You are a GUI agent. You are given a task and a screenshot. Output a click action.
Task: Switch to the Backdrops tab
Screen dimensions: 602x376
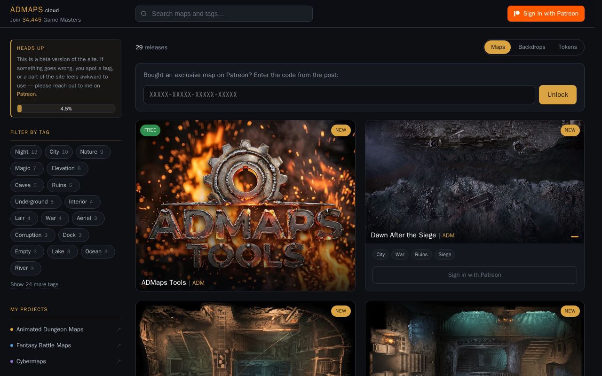(x=531, y=47)
